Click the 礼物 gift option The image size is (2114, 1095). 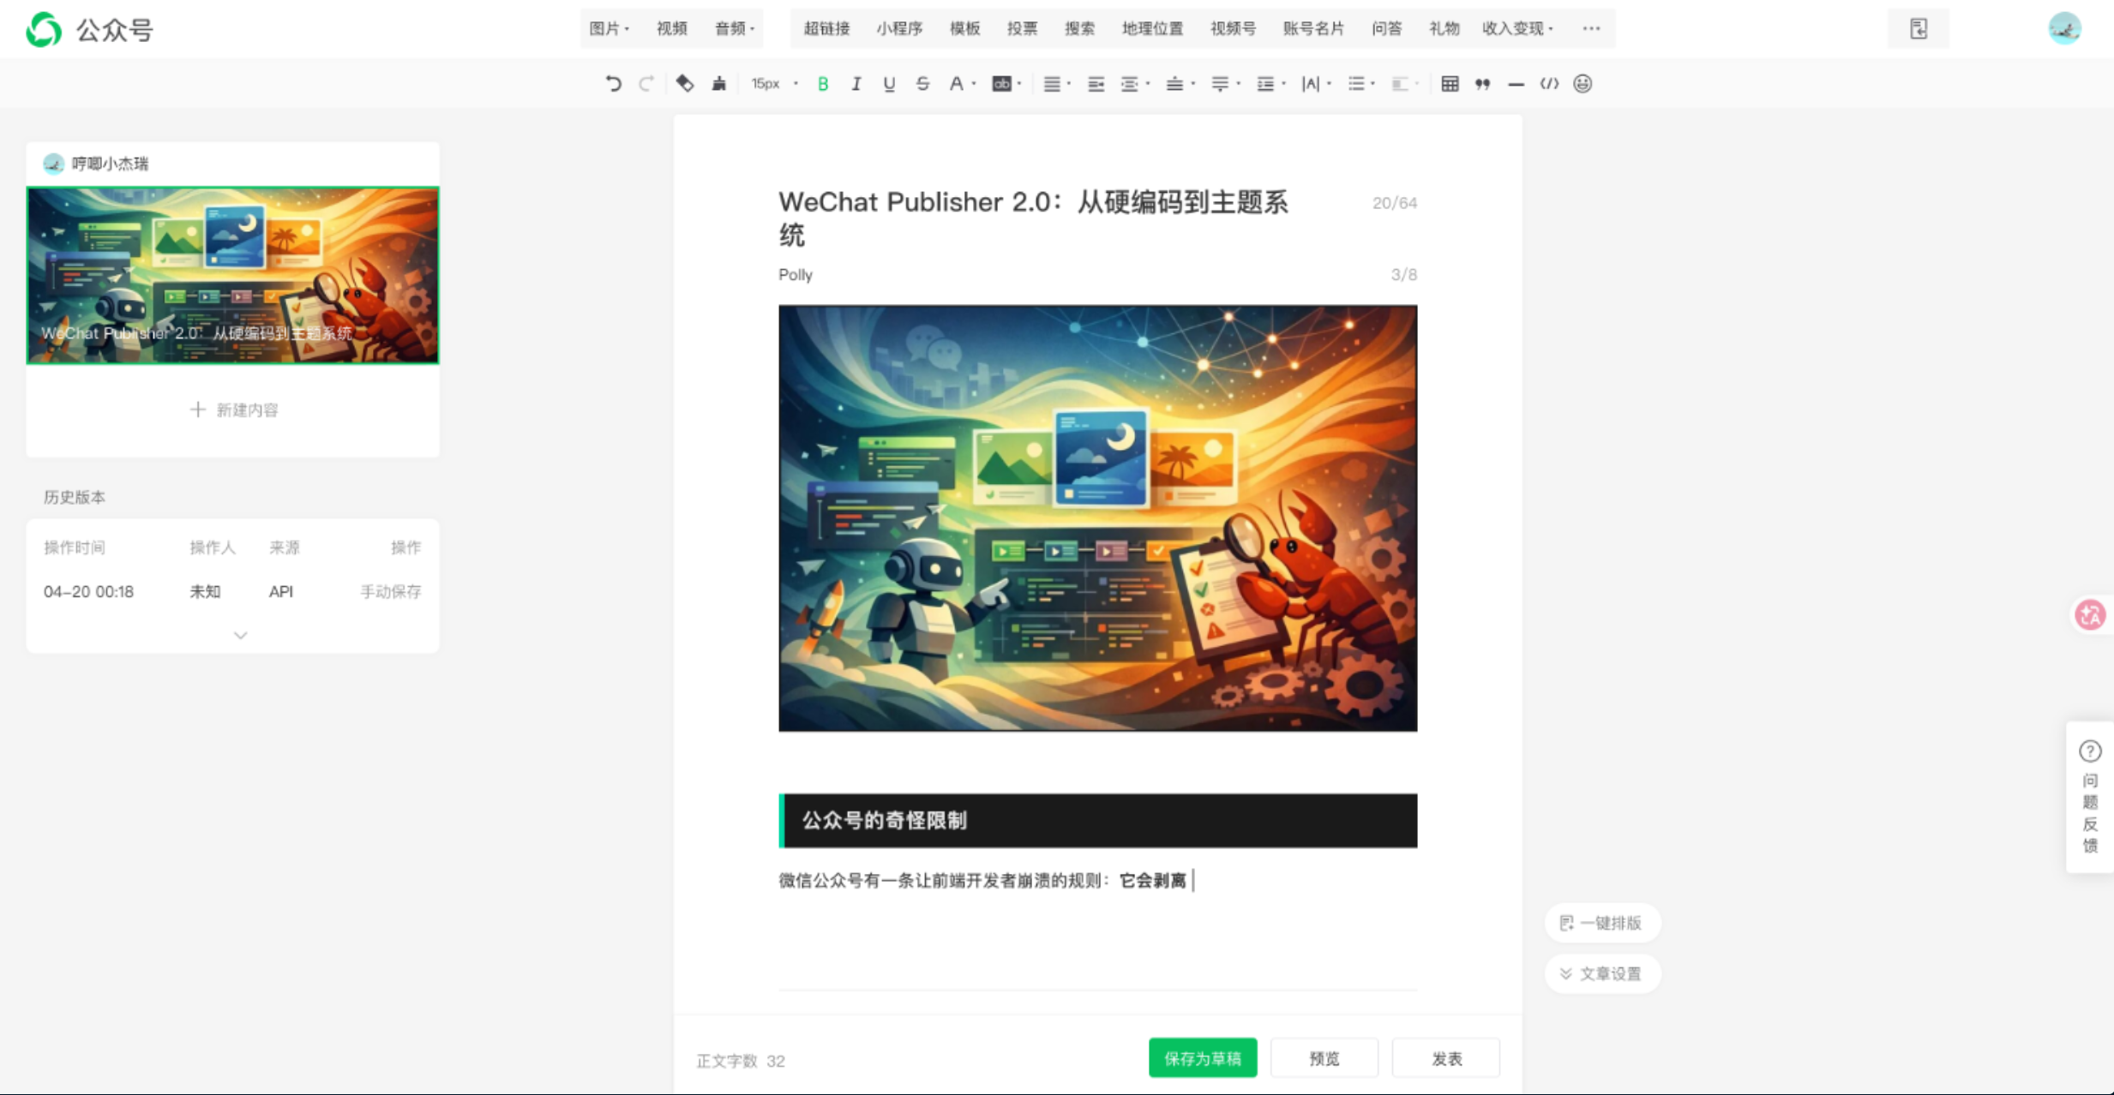1444,28
